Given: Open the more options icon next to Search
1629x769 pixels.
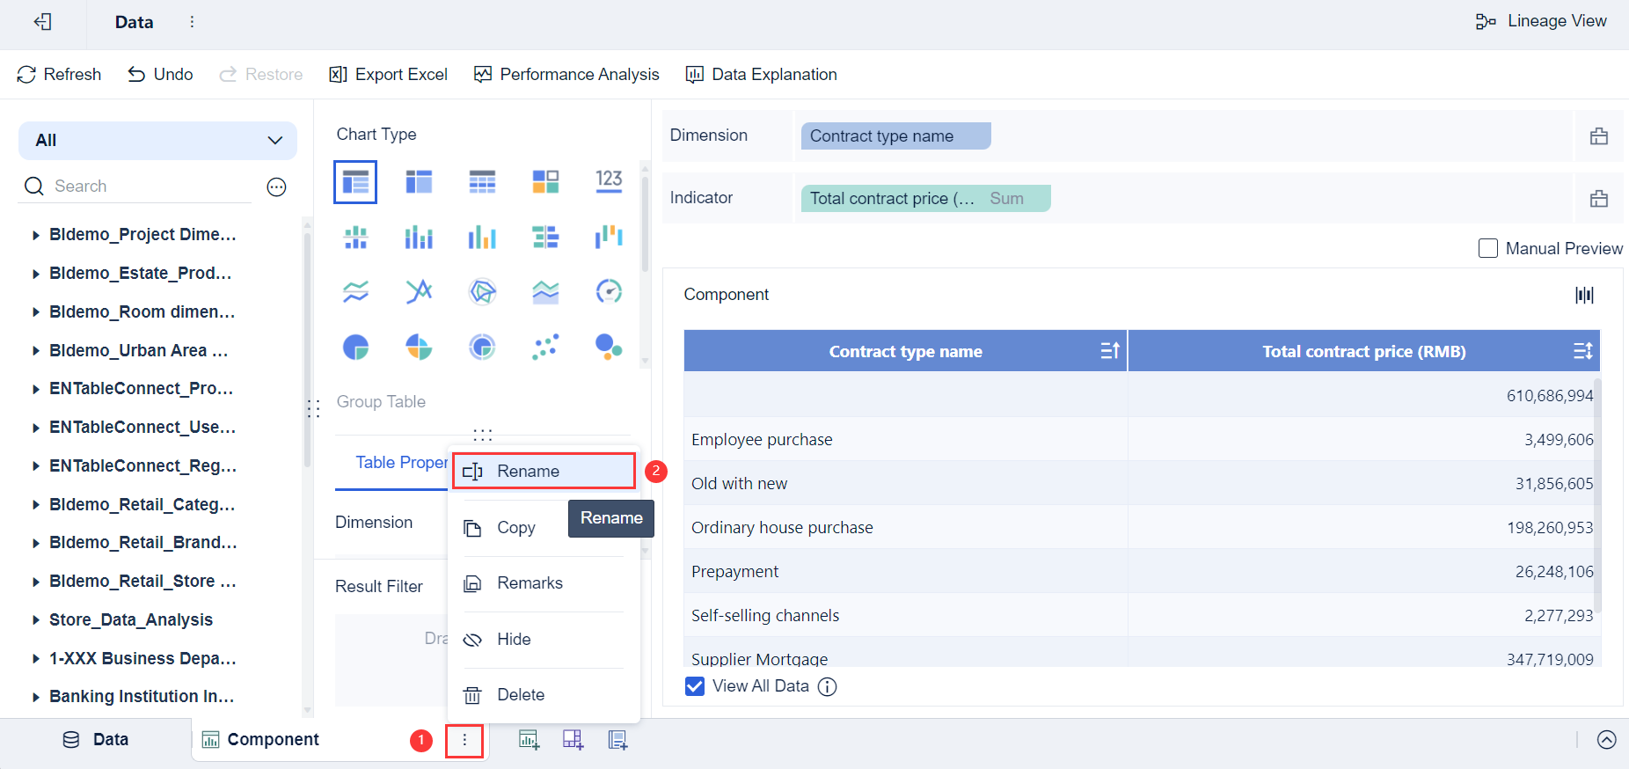Looking at the screenshot, I should (276, 187).
